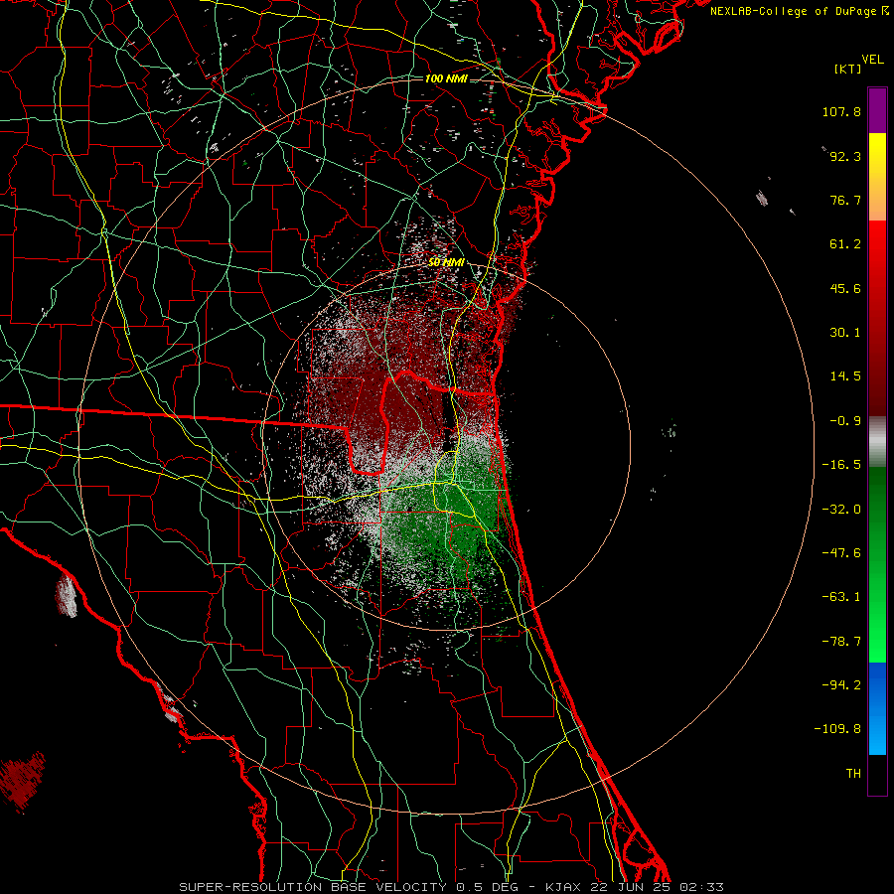Image resolution: width=894 pixels, height=894 pixels.
Task: Click the NEXLAB-College of DuPage title text
Action: click(x=793, y=11)
